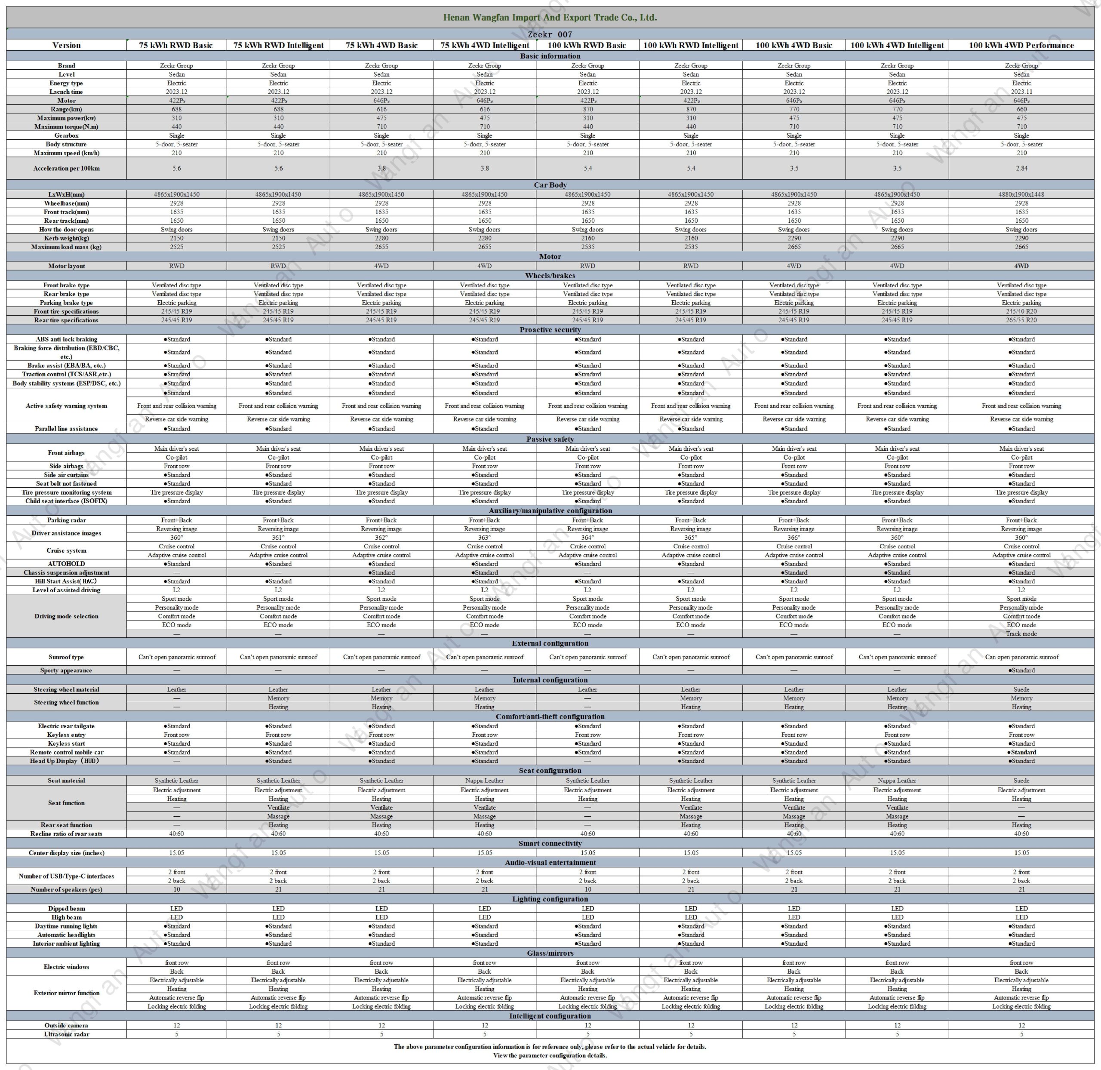This screenshot has height=1070, width=1101.
Task: Click the "Tire pressure monitoring system" row label
Action: (66, 492)
